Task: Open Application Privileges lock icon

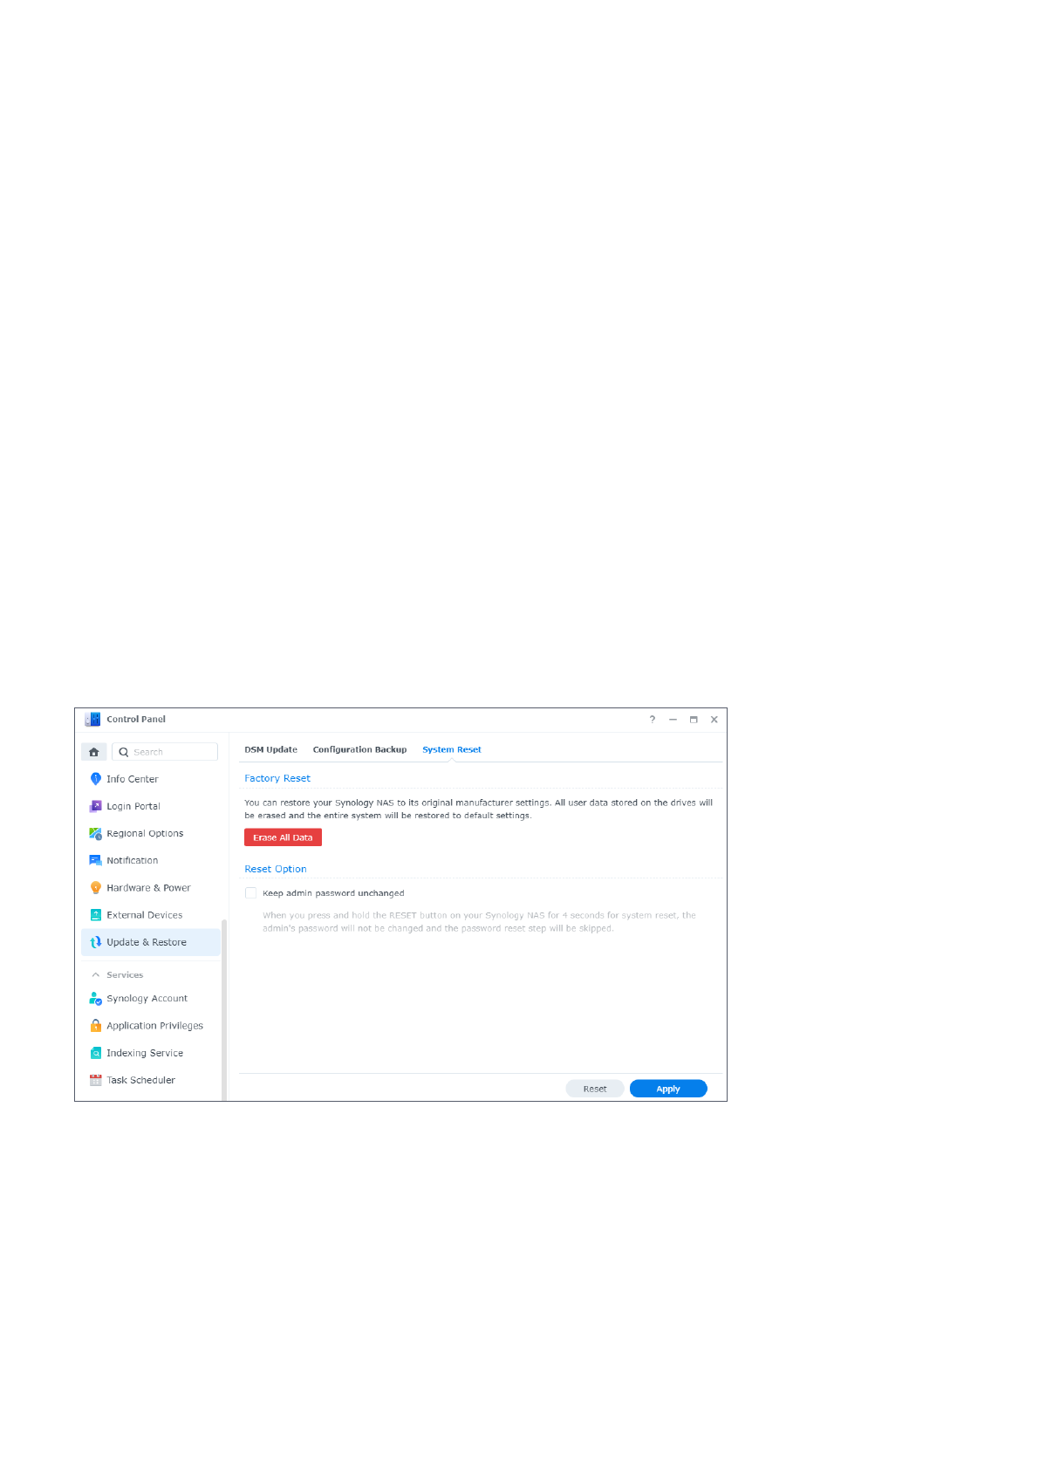Action: pyautogui.click(x=96, y=1026)
